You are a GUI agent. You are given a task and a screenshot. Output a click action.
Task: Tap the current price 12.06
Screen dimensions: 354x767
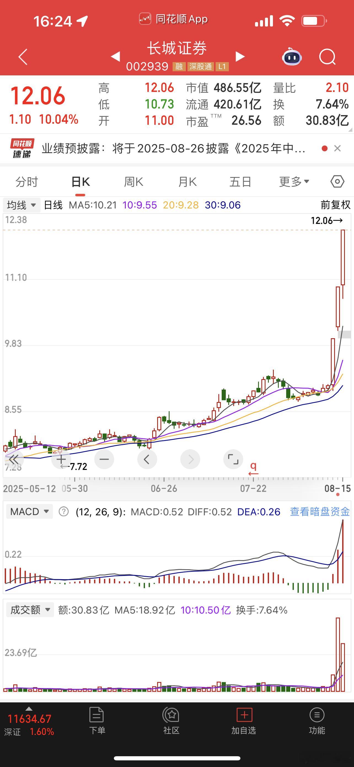(x=38, y=96)
